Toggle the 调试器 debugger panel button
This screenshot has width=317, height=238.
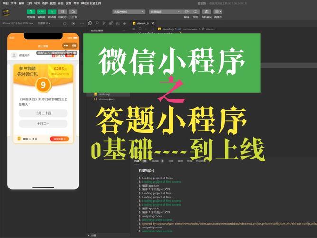52,11
